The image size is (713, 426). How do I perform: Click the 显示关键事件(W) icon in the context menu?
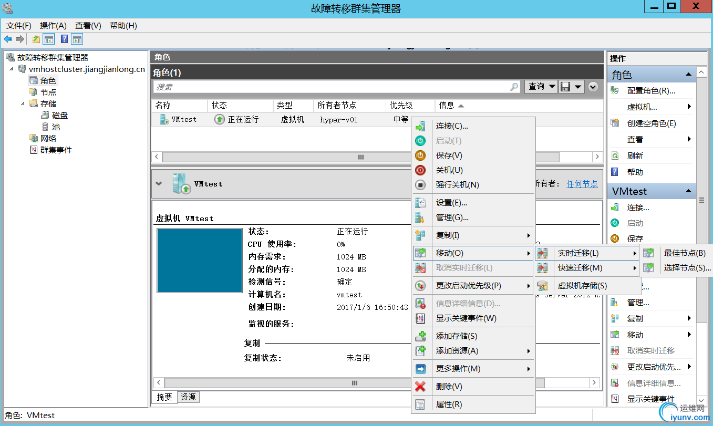point(420,318)
